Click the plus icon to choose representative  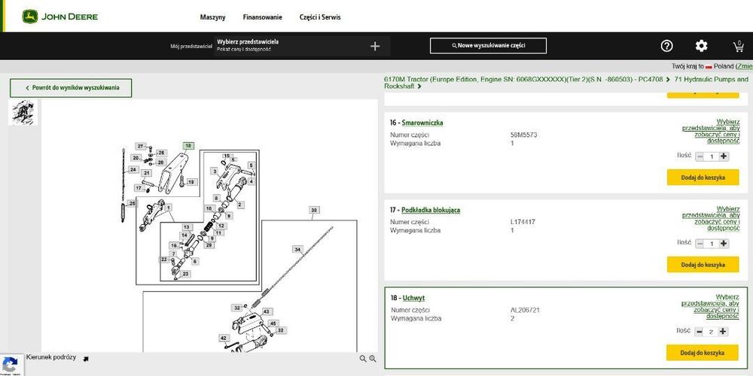point(375,46)
